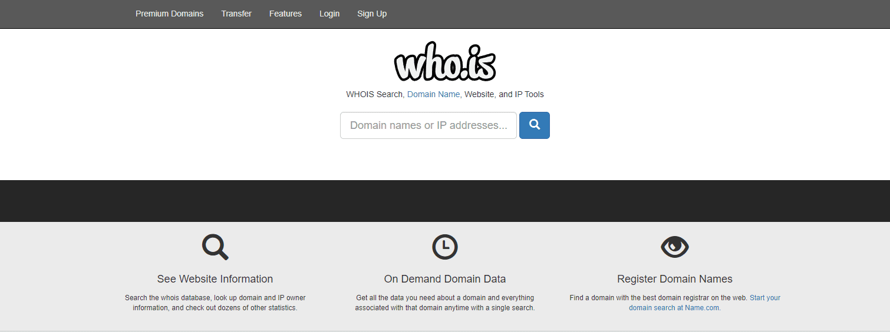Click the blue magnifier search button
Viewport: 890px width, 332px height.
(x=534, y=125)
